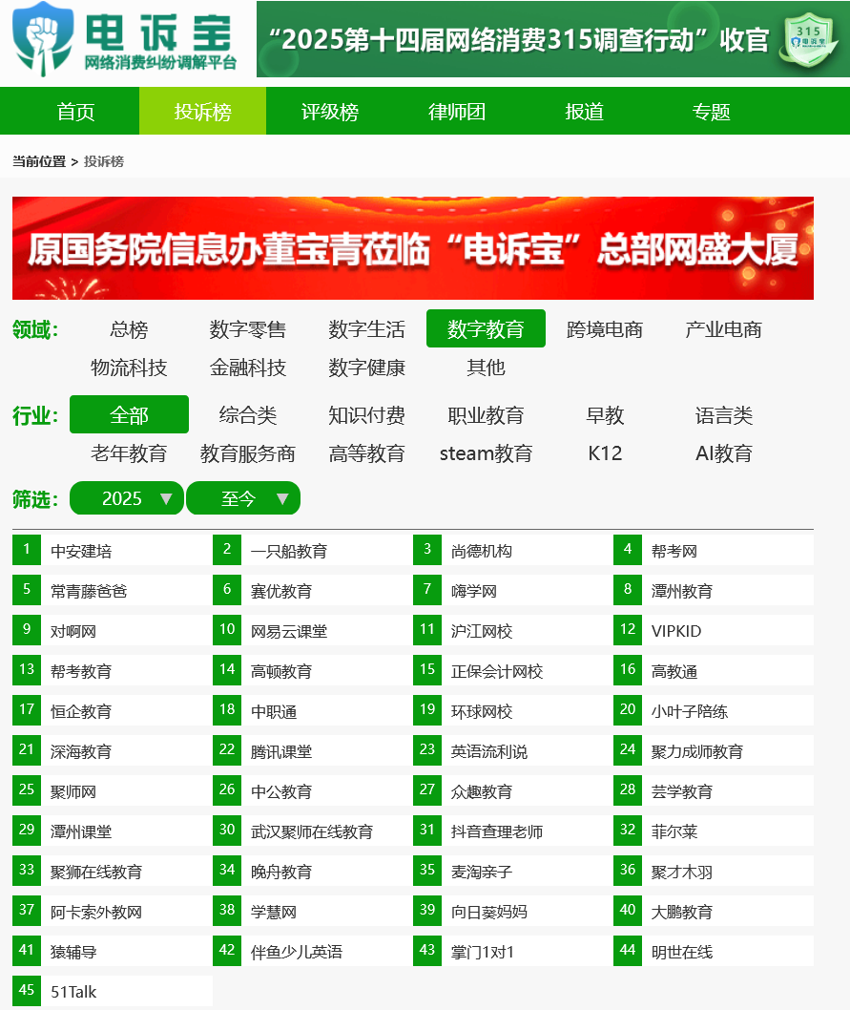This screenshot has width=850, height=1010.
Task: Open the 中安建培 ranking entry
Action: point(81,552)
